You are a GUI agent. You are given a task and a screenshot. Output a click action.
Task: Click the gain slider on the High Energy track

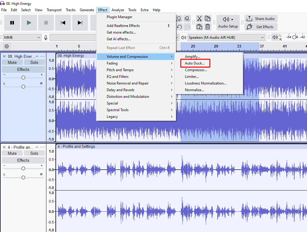pos(23,77)
